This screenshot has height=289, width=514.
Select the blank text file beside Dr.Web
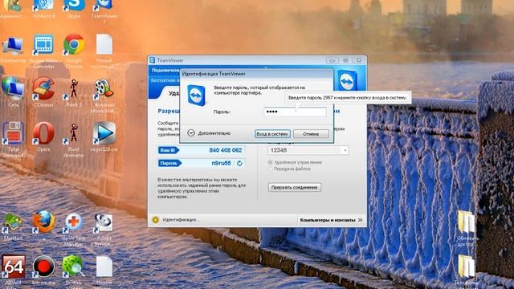(x=104, y=267)
